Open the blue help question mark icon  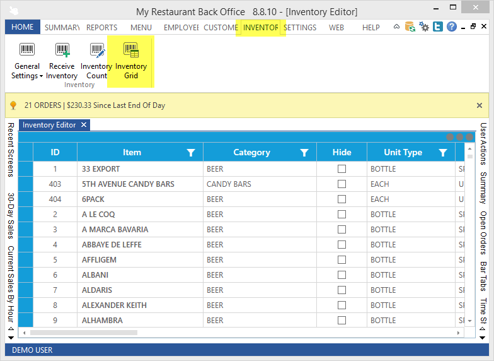(x=451, y=27)
